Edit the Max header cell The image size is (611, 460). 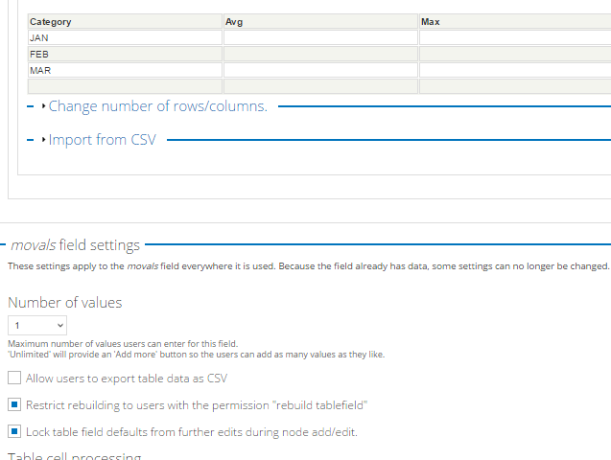tap(515, 22)
